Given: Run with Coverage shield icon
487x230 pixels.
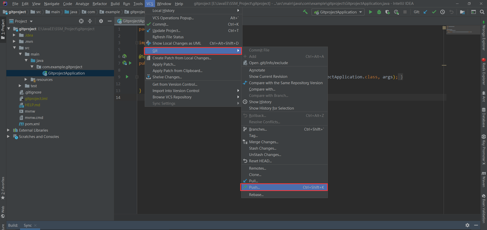Looking at the screenshot, I should click(387, 12).
